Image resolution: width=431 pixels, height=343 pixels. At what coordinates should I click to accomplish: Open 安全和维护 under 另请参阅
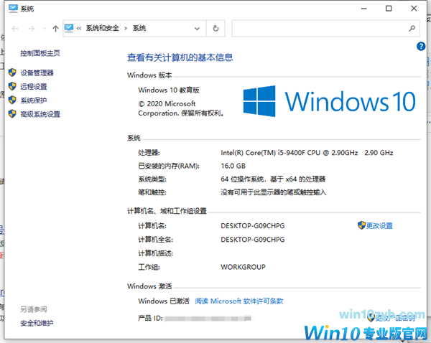[37, 323]
